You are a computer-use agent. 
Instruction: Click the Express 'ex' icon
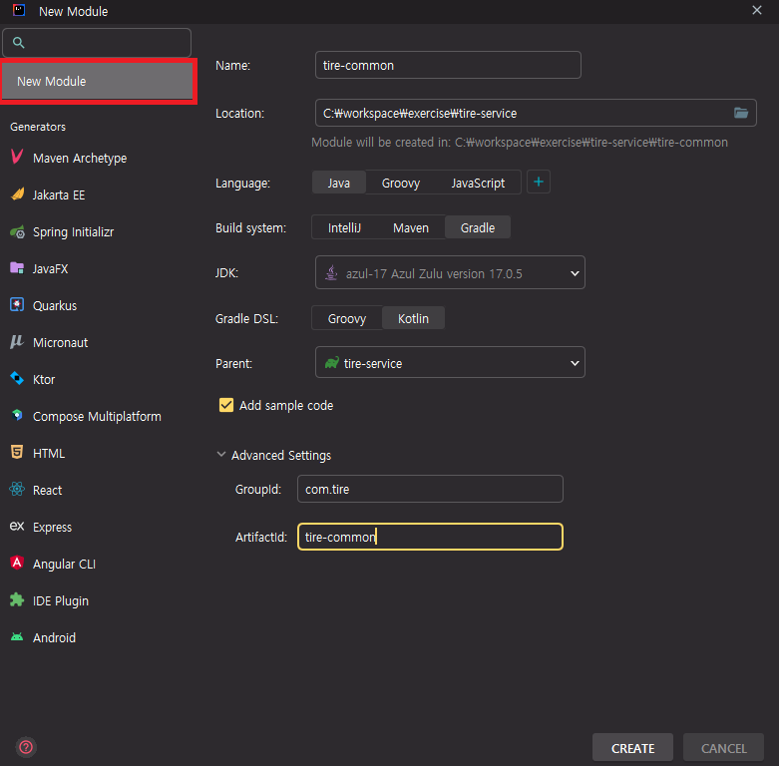(17, 526)
